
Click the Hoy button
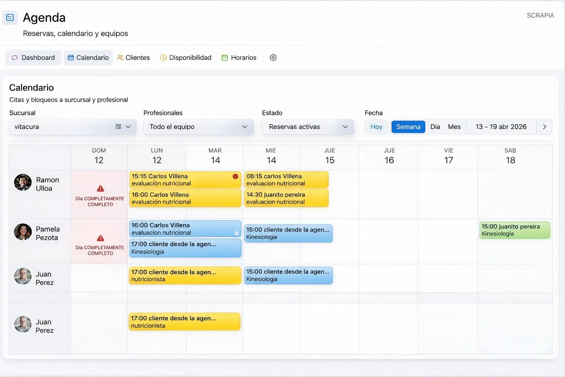click(376, 127)
